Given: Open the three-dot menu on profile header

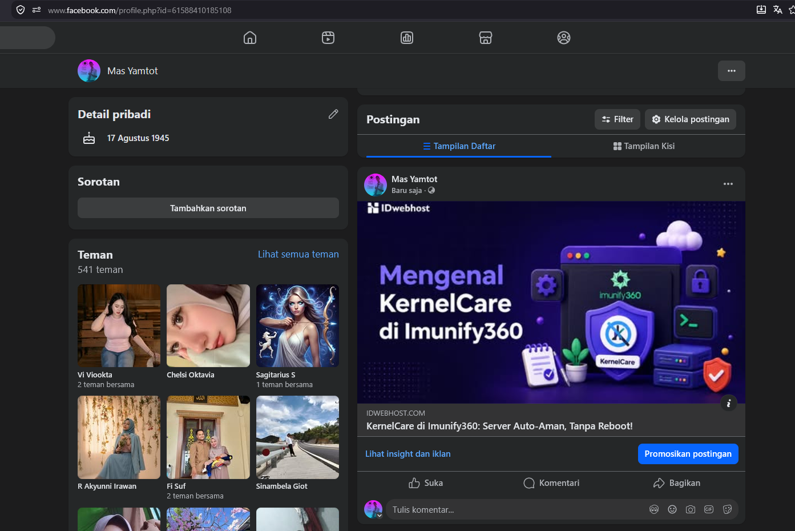Looking at the screenshot, I should click(732, 71).
